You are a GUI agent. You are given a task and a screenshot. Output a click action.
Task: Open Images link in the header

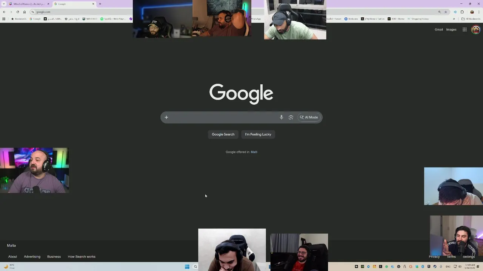[x=451, y=29]
